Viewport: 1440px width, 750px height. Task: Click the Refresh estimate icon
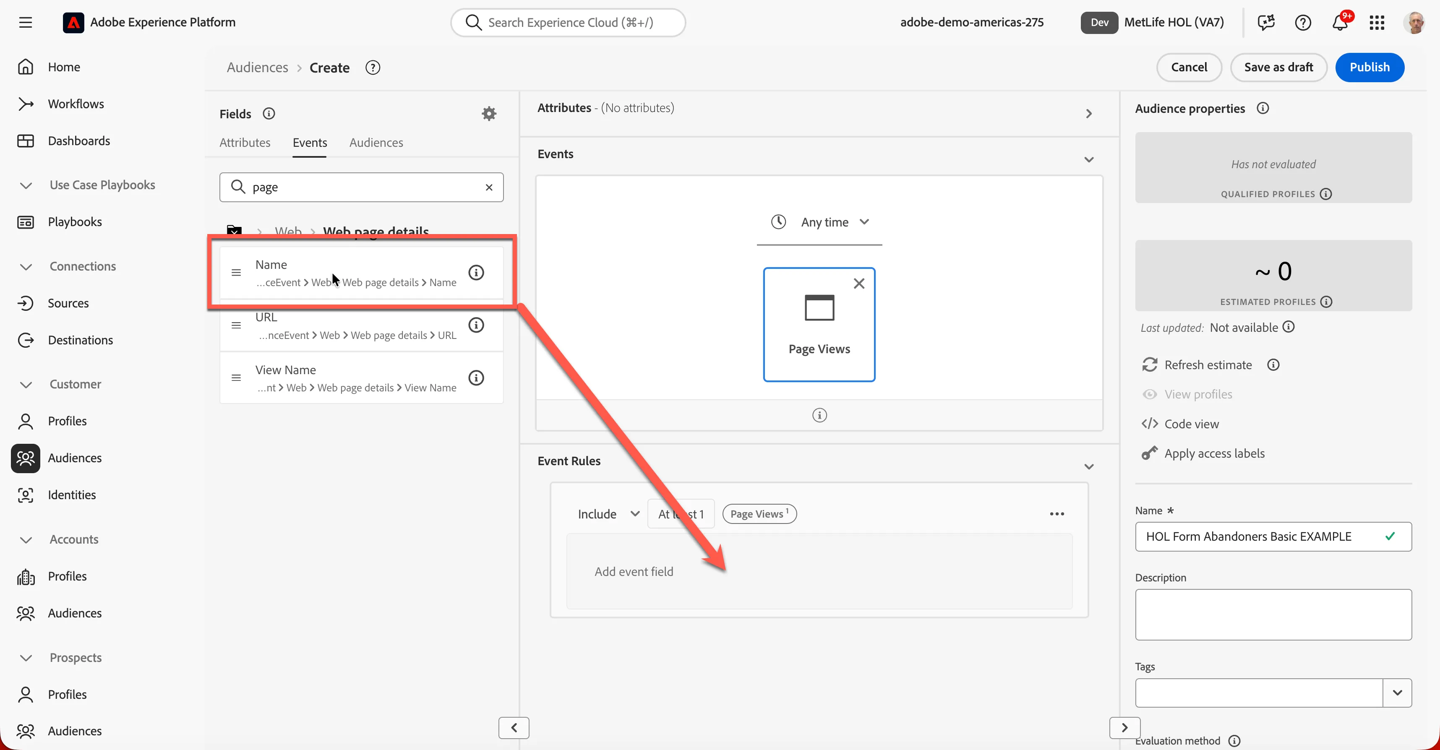point(1149,365)
